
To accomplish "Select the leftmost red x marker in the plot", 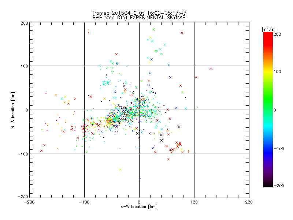I will pyautogui.click(x=41, y=151).
